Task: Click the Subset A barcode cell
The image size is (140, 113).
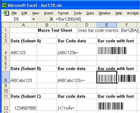Action: tap(107, 49)
